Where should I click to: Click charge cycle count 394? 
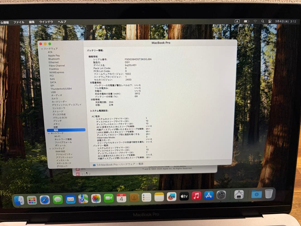[x=111, y=102]
